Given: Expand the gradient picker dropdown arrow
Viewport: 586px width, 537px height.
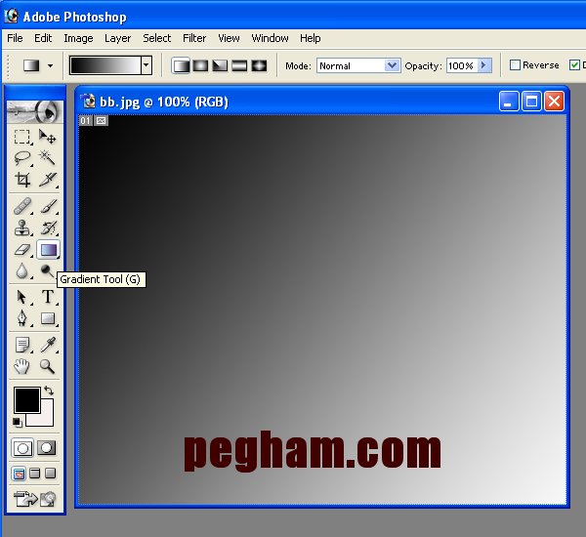Looking at the screenshot, I should pos(146,65).
